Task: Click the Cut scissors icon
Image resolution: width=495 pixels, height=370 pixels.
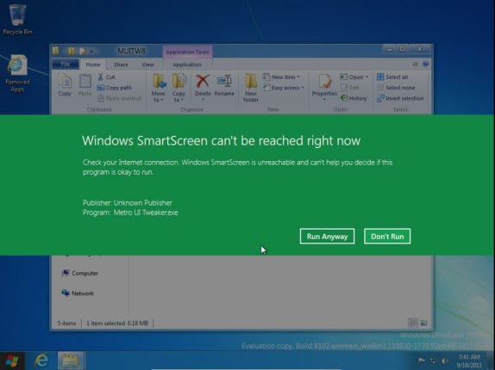Action: tap(101, 77)
